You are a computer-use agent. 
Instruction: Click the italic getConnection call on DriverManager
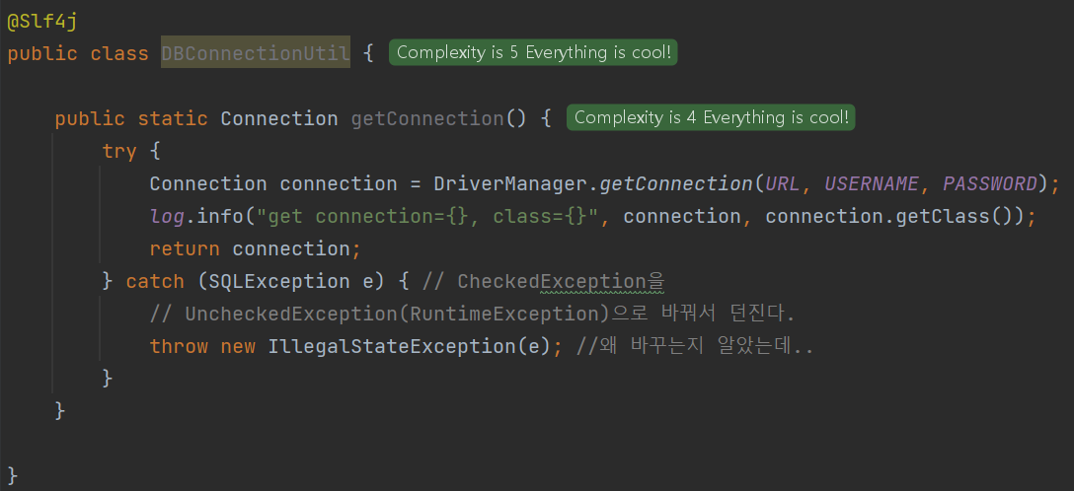pyautogui.click(x=676, y=183)
